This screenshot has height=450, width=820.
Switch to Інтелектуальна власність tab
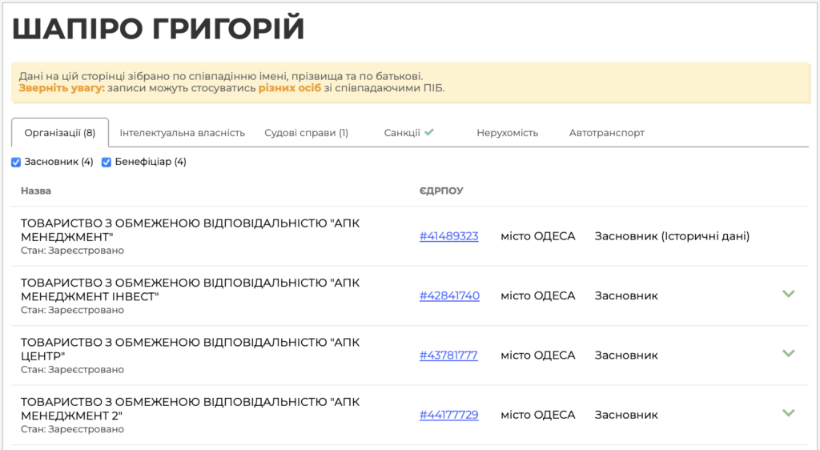pyautogui.click(x=182, y=133)
